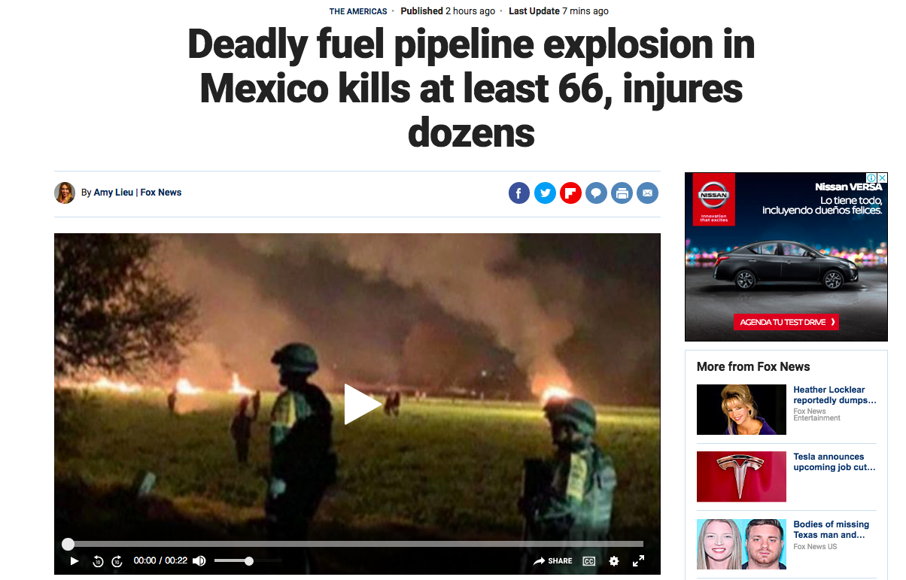Open author Amy Lieu link
906x580 pixels.
[114, 193]
